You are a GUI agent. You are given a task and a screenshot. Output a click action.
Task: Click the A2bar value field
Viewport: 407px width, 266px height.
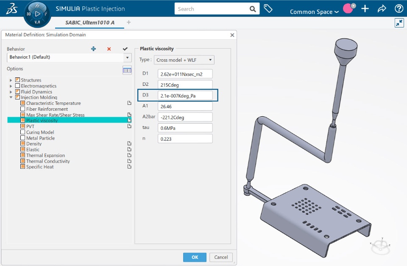tap(185, 117)
